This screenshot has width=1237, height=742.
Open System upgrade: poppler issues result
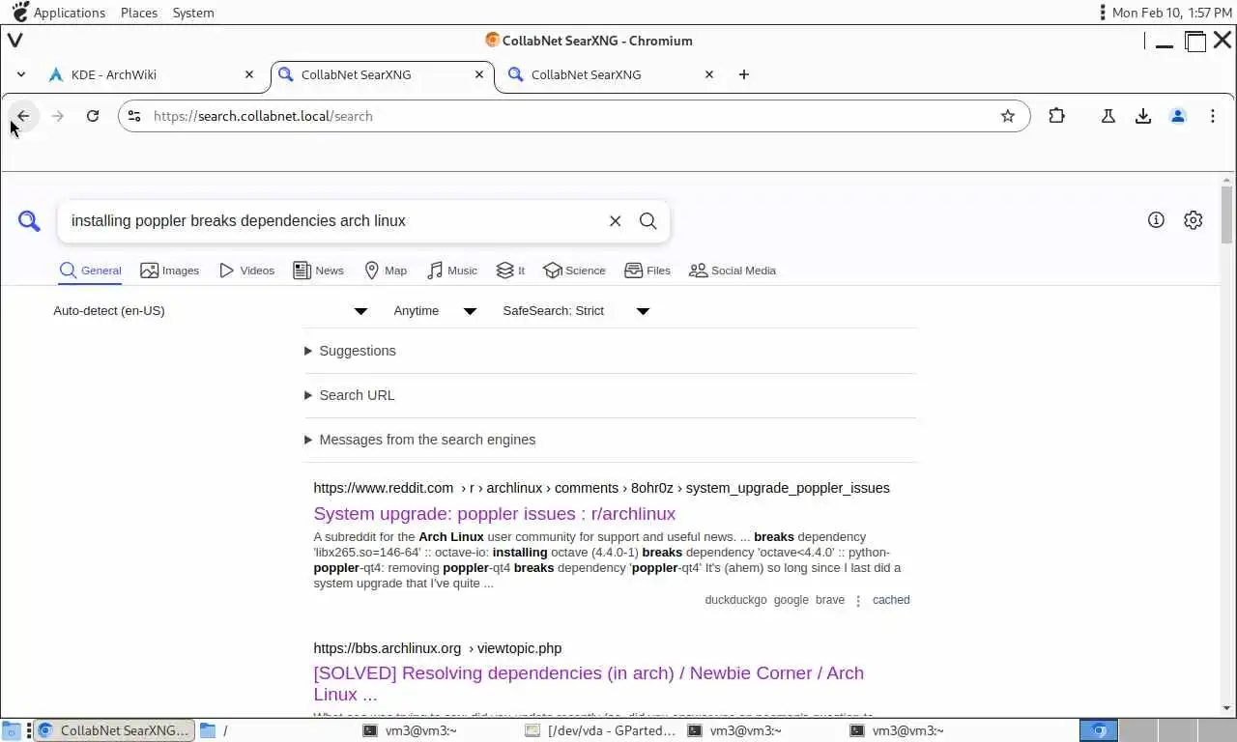coord(495,514)
